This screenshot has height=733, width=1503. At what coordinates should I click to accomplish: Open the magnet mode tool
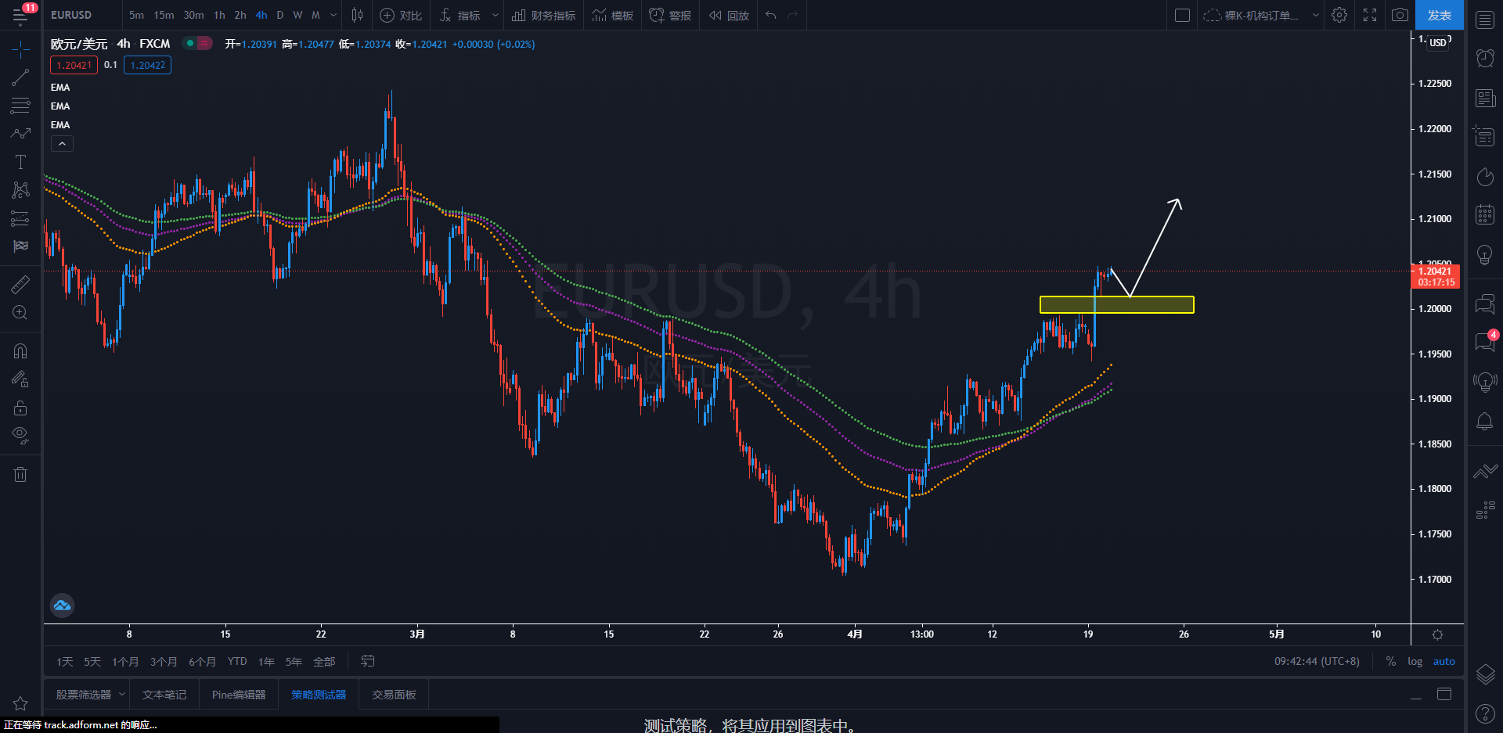click(x=20, y=351)
